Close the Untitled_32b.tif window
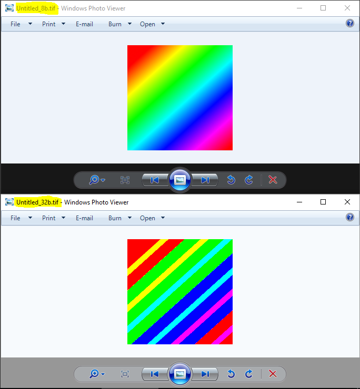 pyautogui.click(x=347, y=202)
